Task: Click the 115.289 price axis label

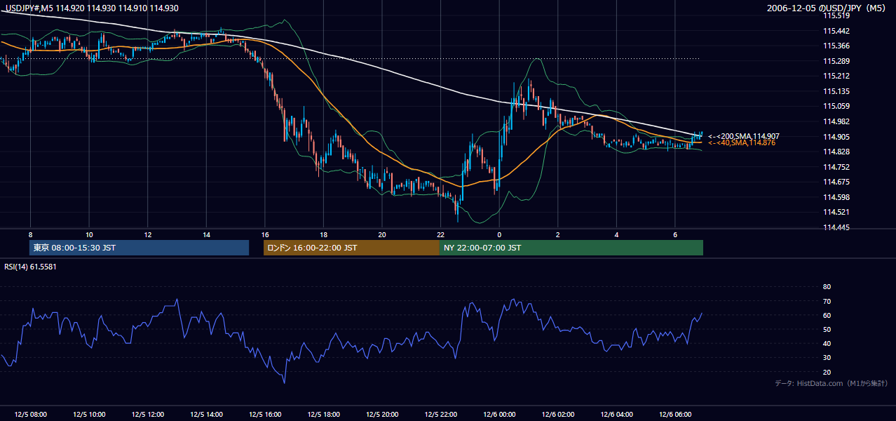Action: click(x=836, y=61)
